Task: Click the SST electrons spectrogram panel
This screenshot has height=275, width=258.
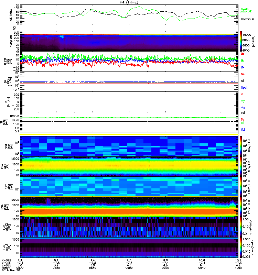Action: [x=129, y=186]
